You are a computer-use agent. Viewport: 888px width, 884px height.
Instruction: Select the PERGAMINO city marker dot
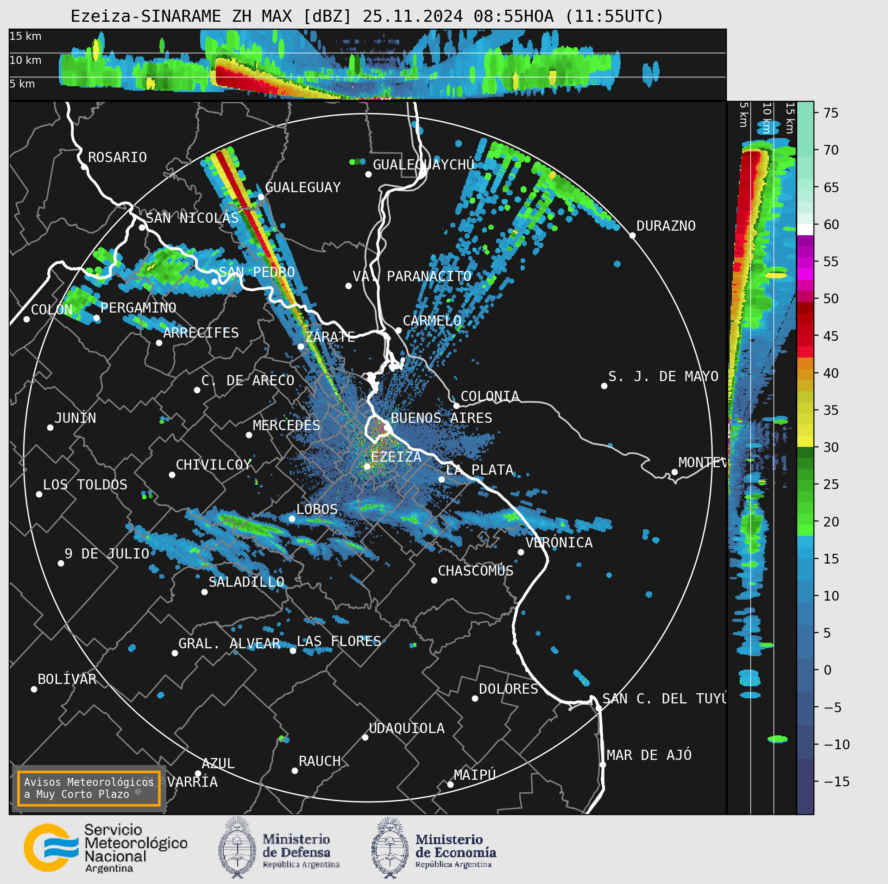point(96,318)
